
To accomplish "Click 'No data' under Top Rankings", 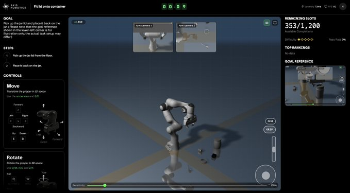I will [x=290, y=53].
